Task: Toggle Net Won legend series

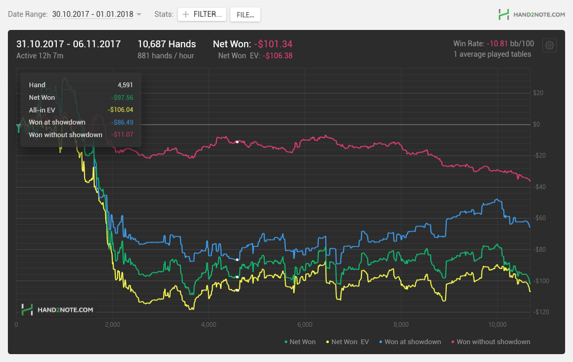Action: (x=300, y=342)
